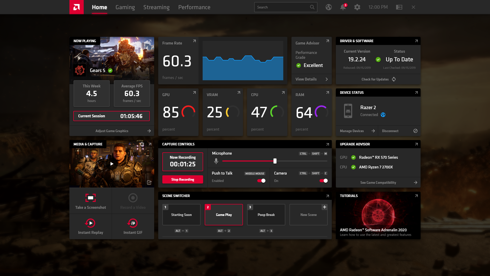Click See Game Compatibility in Upgrade Advisor
Viewport: 490px width, 276px height.
click(x=378, y=182)
